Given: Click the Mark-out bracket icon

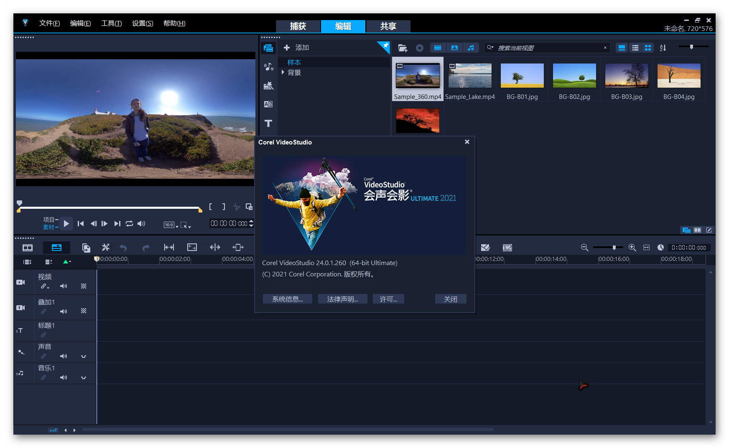Looking at the screenshot, I should [224, 207].
